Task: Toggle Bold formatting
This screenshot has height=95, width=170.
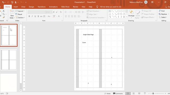Action: (x=29, y=16)
